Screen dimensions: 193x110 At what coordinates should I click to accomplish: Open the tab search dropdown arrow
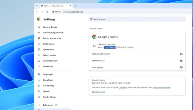[37, 6]
